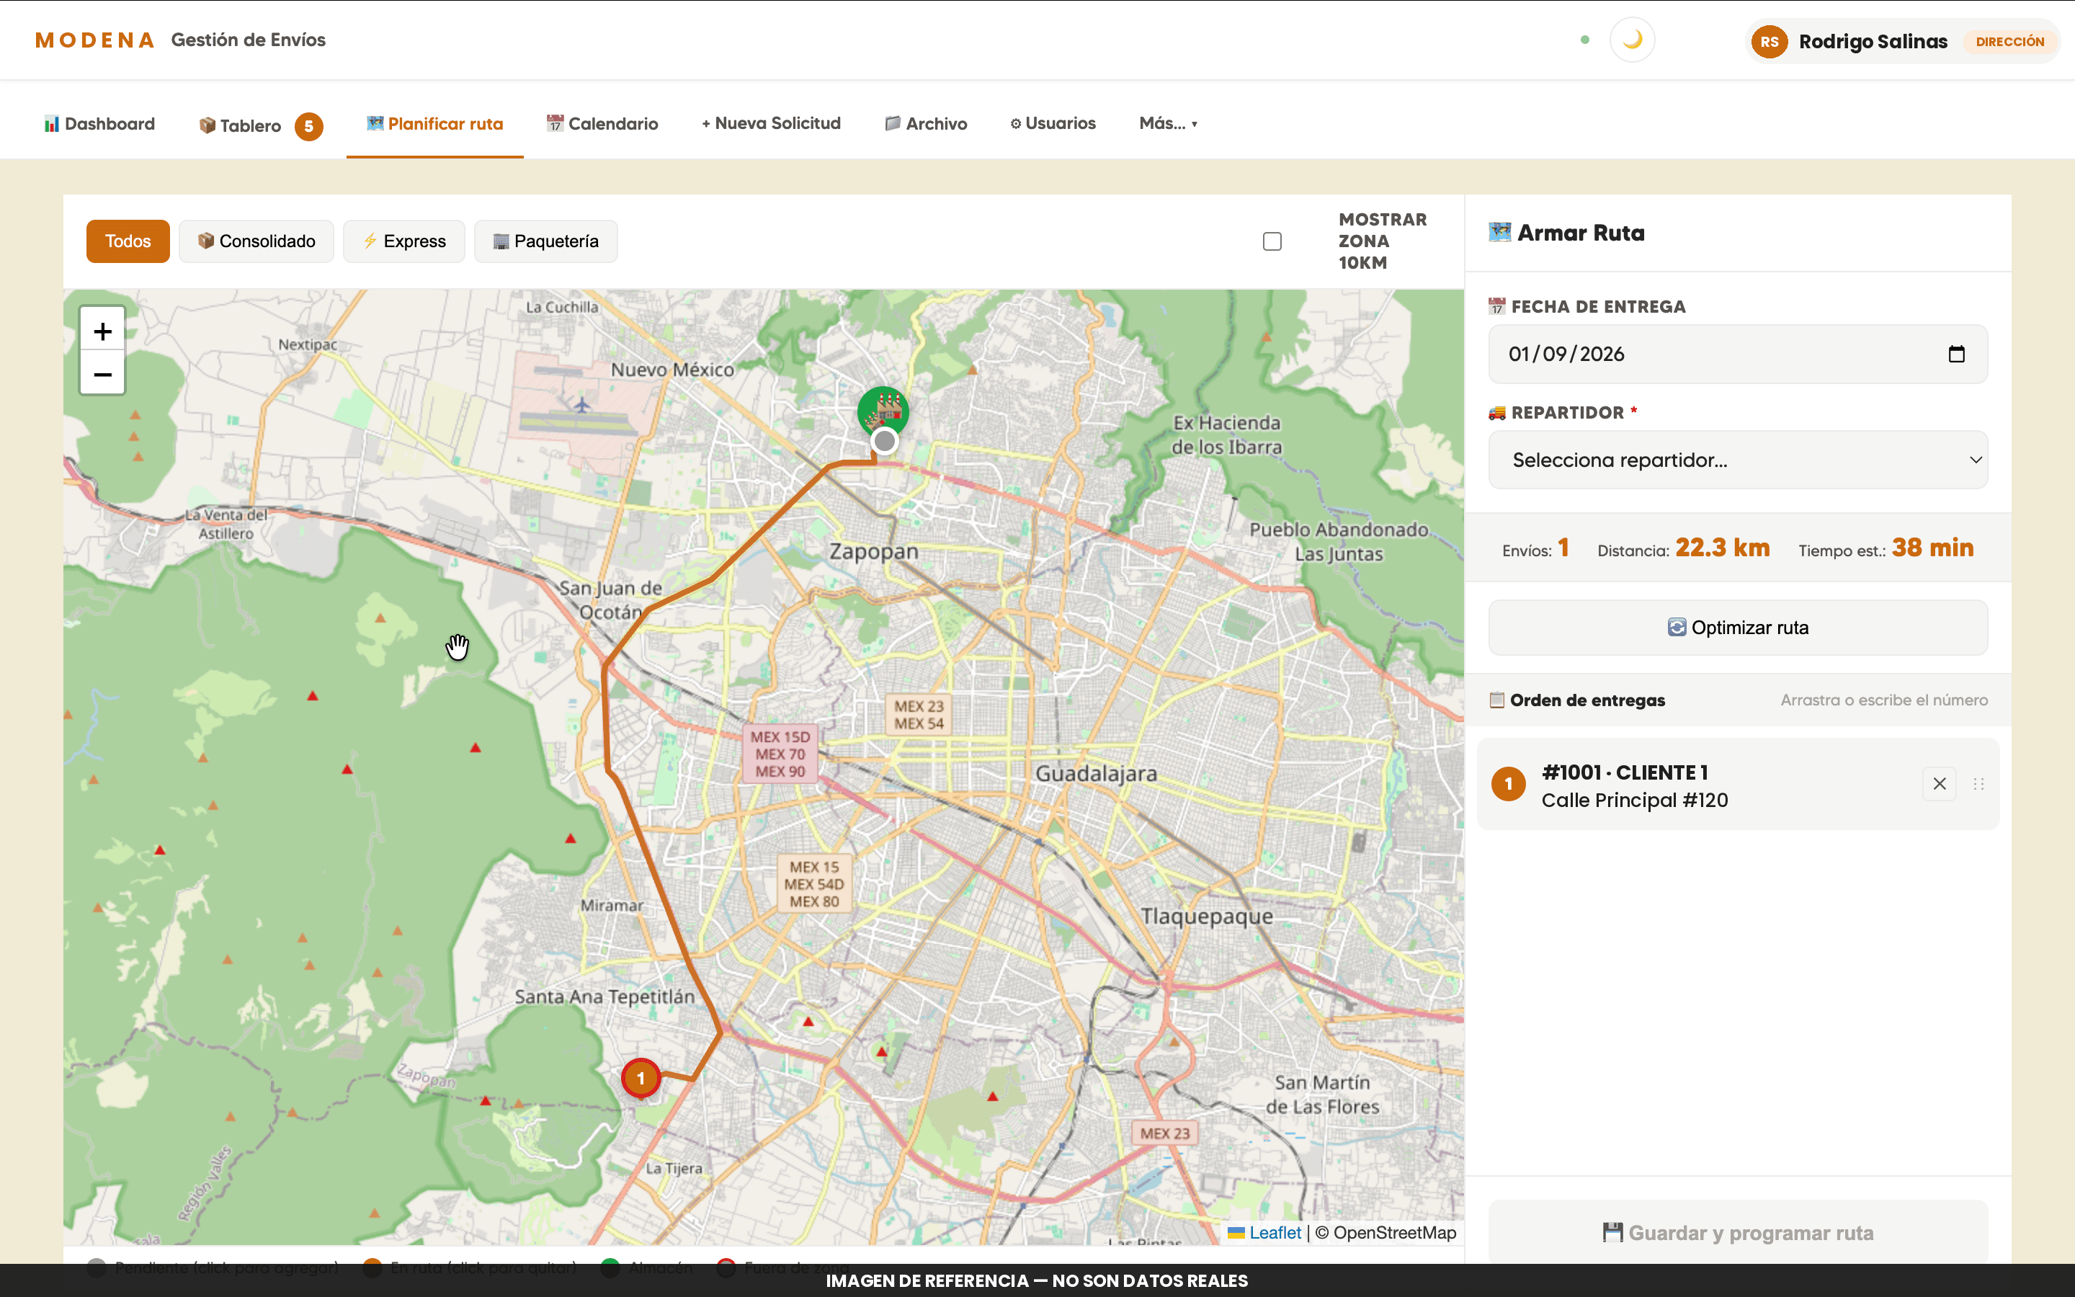The width and height of the screenshot is (2075, 1297).
Task: Enable Mostrar Zona 10KM checkbox
Action: [x=1272, y=241]
